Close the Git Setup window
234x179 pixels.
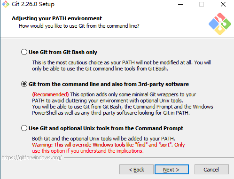(223, 4)
